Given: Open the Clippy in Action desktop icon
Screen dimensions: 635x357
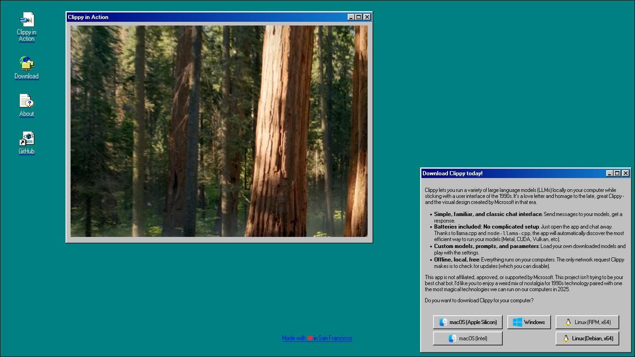Looking at the screenshot, I should click(x=26, y=27).
